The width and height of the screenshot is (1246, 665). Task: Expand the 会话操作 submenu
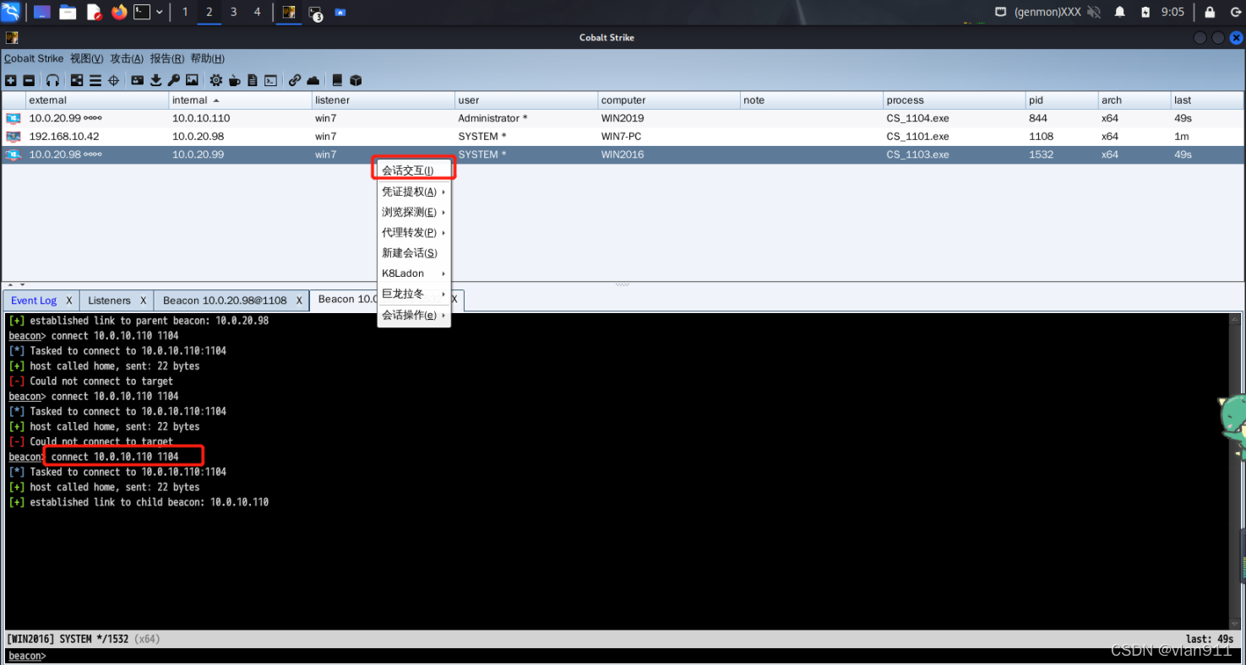point(414,315)
